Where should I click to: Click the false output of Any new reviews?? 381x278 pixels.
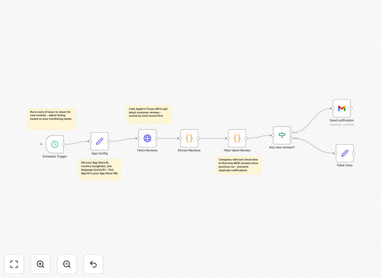pos(291,138)
